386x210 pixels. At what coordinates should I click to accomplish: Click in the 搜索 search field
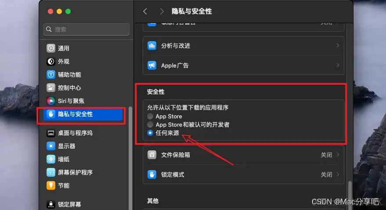[x=87, y=29]
